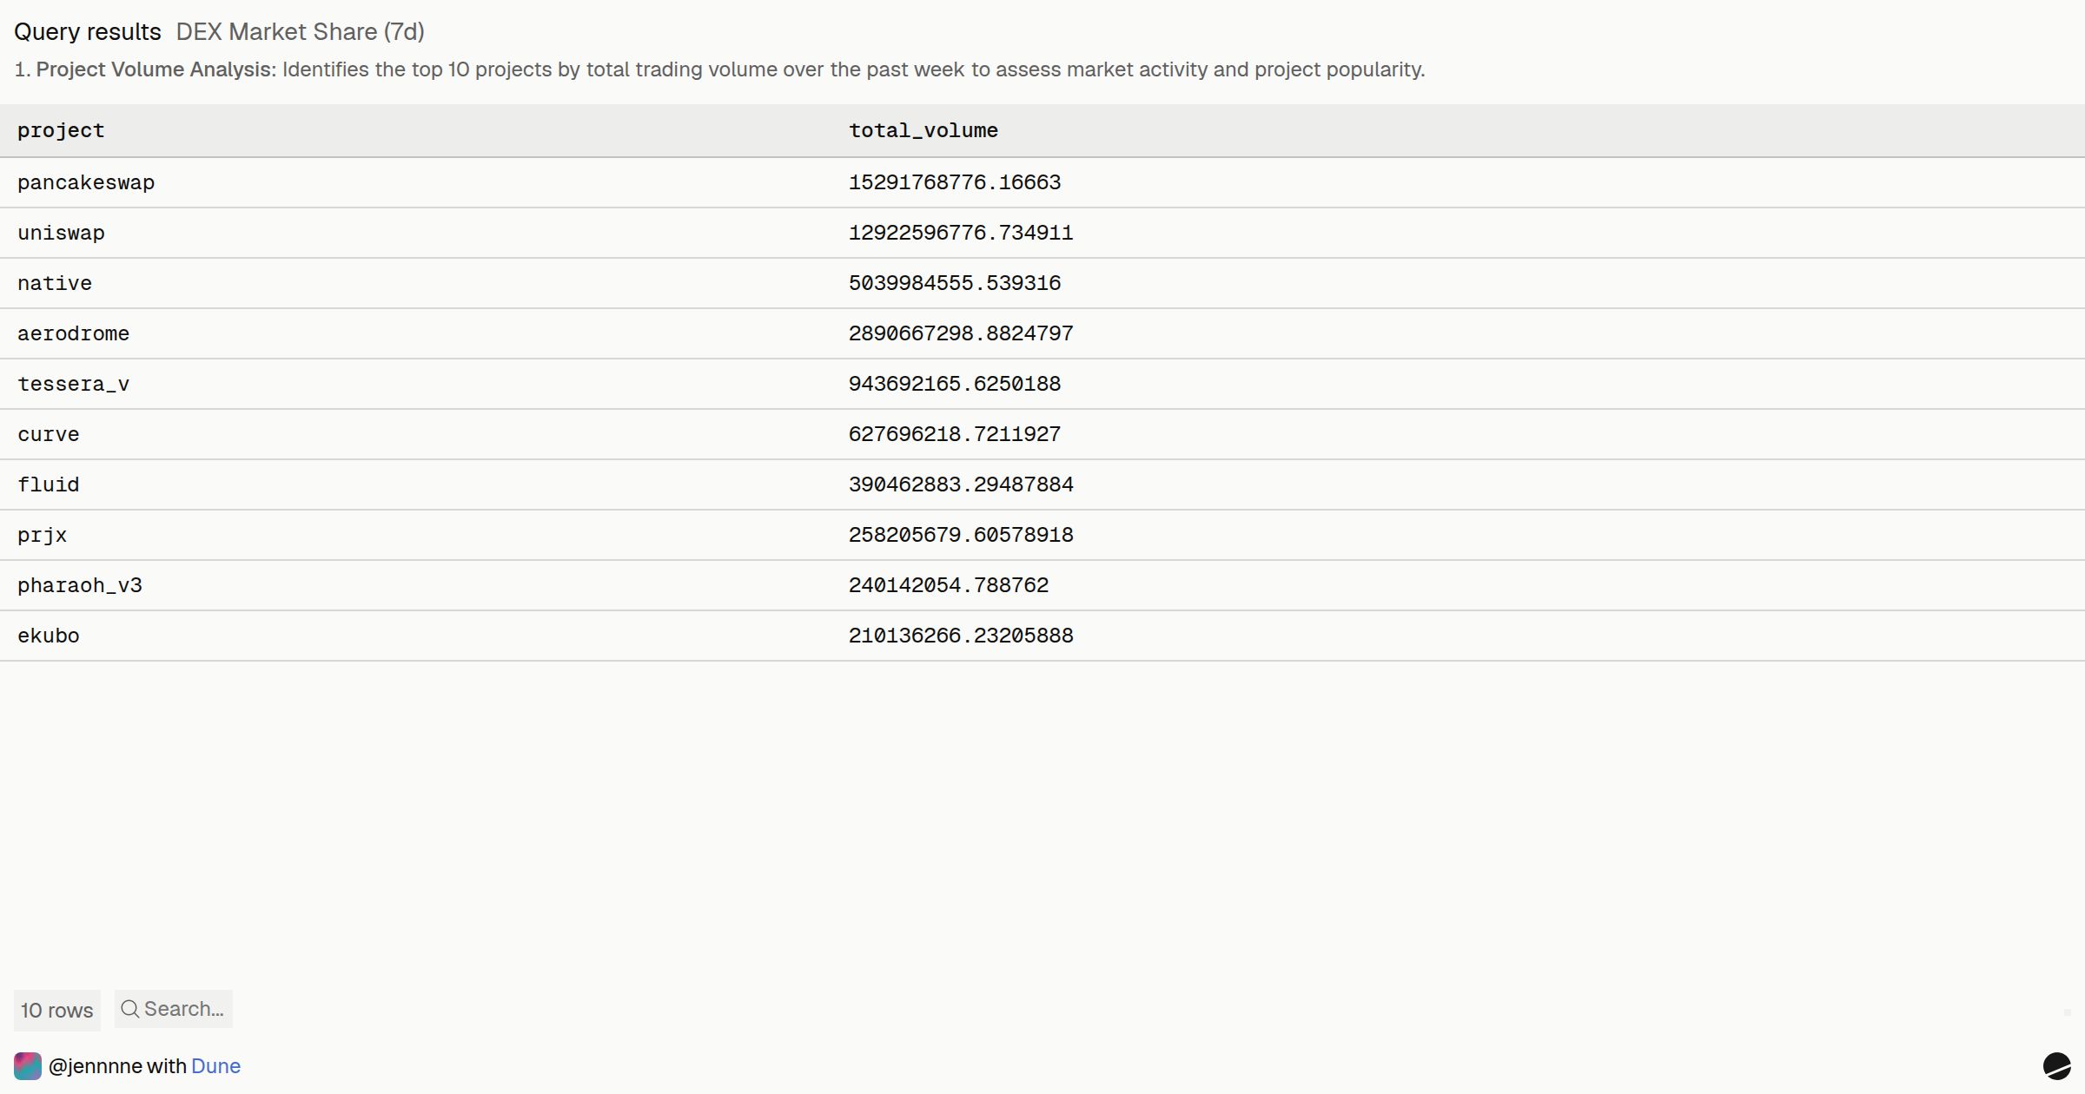The width and height of the screenshot is (2085, 1094).
Task: Click value 5039984555.539316
Action: click(955, 283)
